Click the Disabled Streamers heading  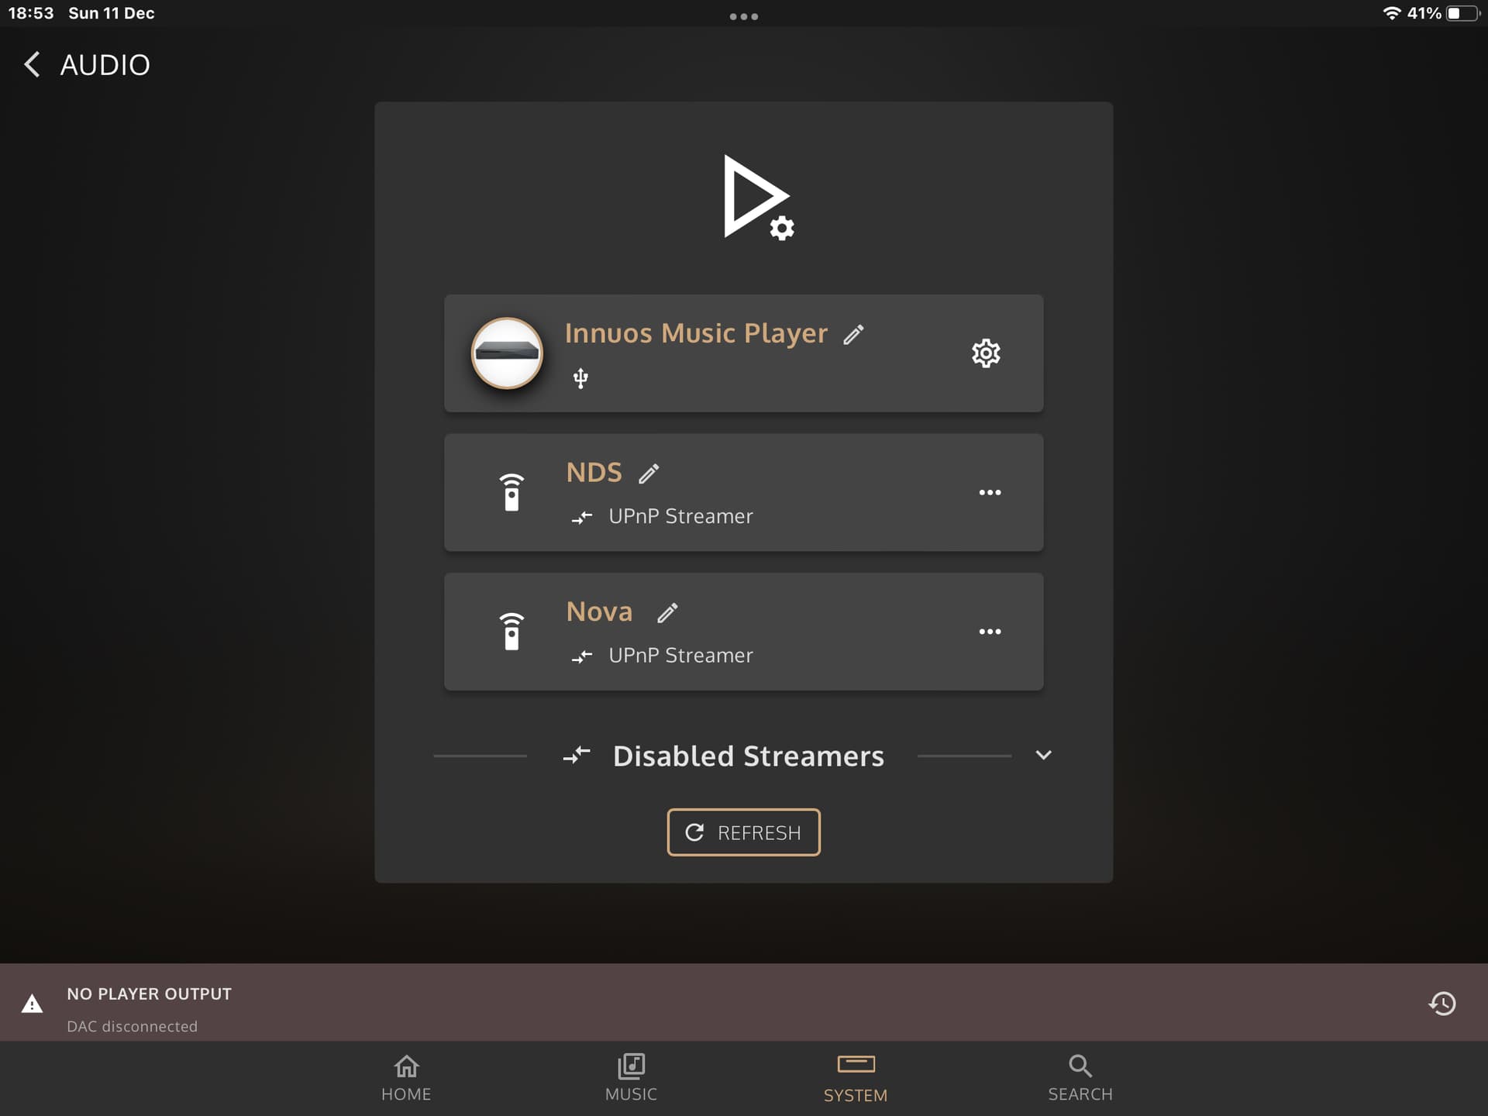(x=748, y=756)
